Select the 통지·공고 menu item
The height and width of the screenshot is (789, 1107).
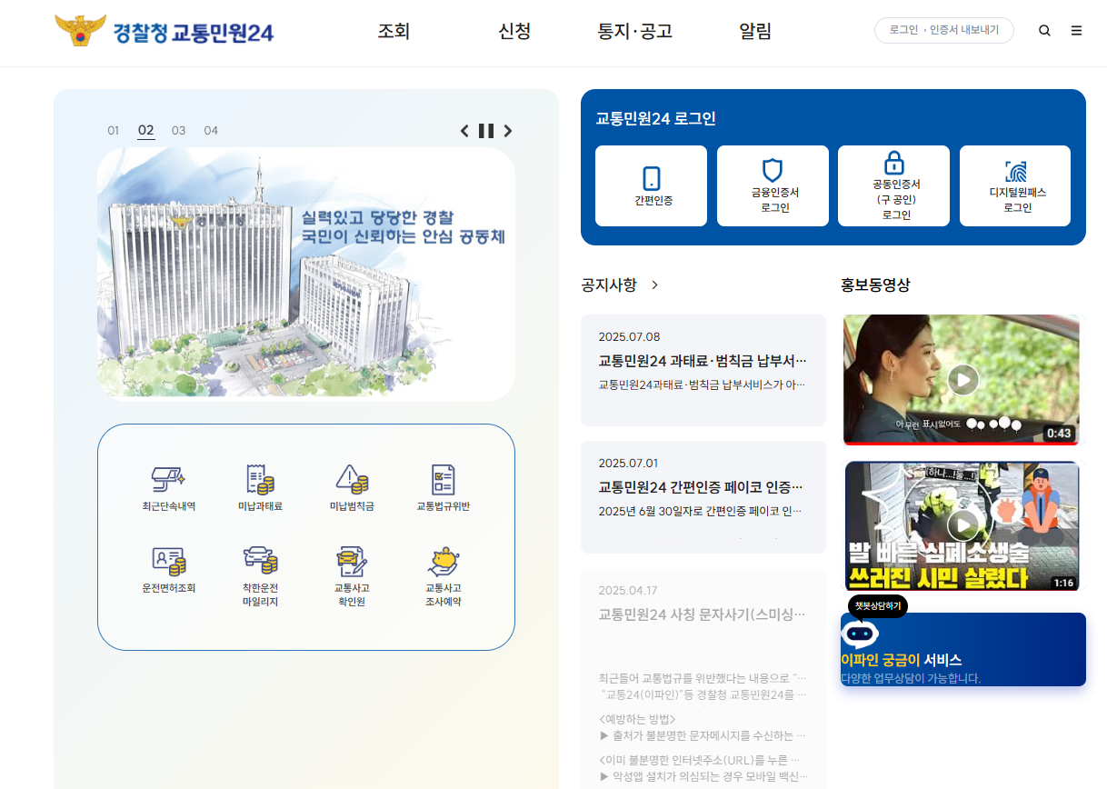(634, 30)
